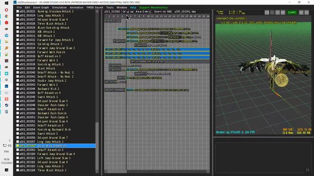Select Buff Animation 4 entry
The image size is (314, 176).
coord(55,93)
